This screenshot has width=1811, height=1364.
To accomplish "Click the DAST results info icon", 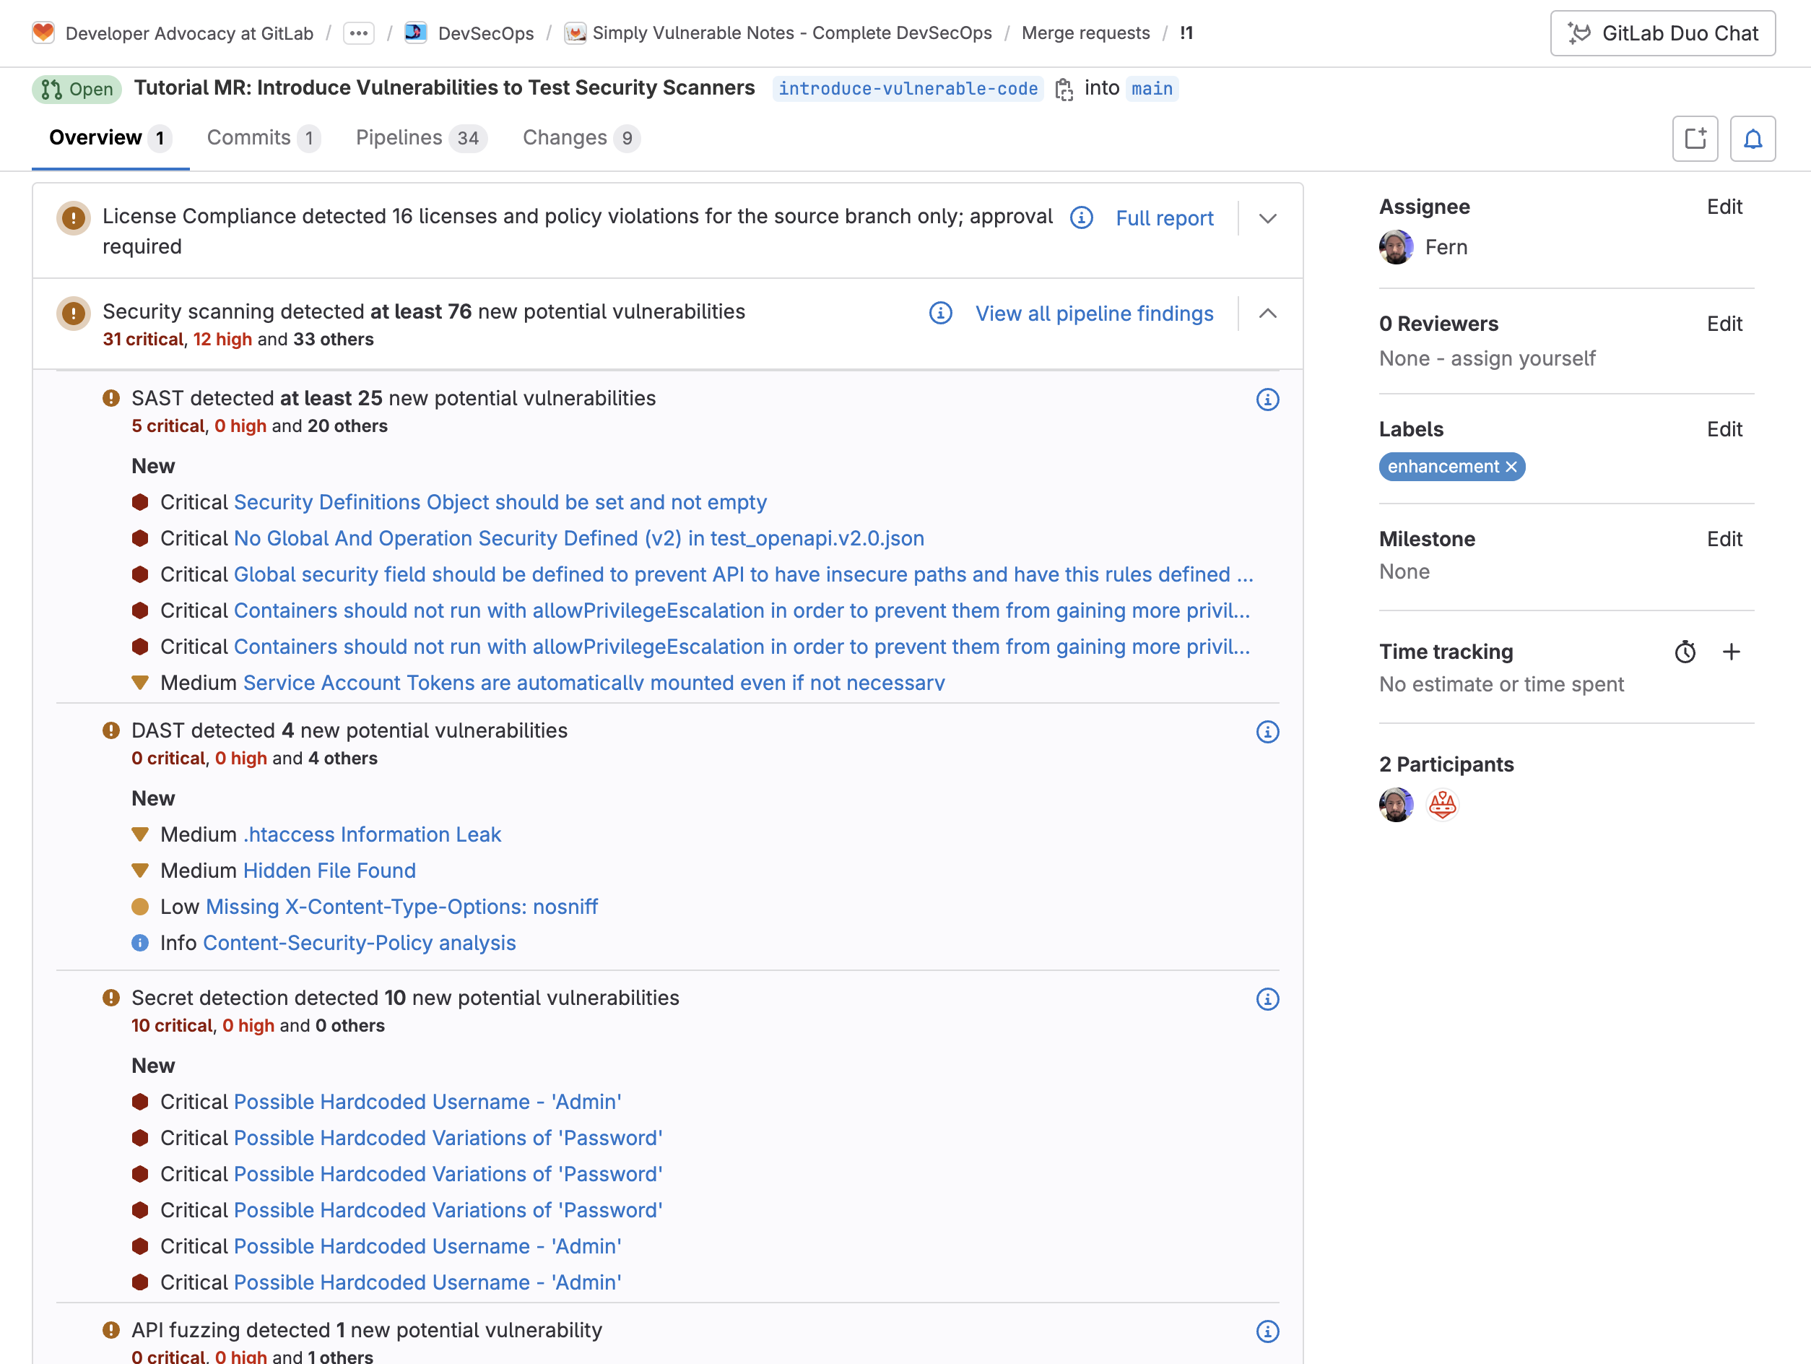I will pos(1267,733).
